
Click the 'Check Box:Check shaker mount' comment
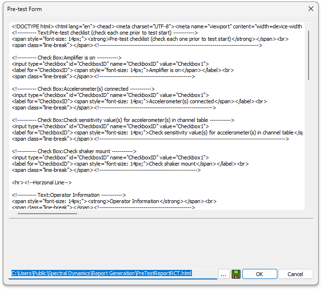pos(74,151)
